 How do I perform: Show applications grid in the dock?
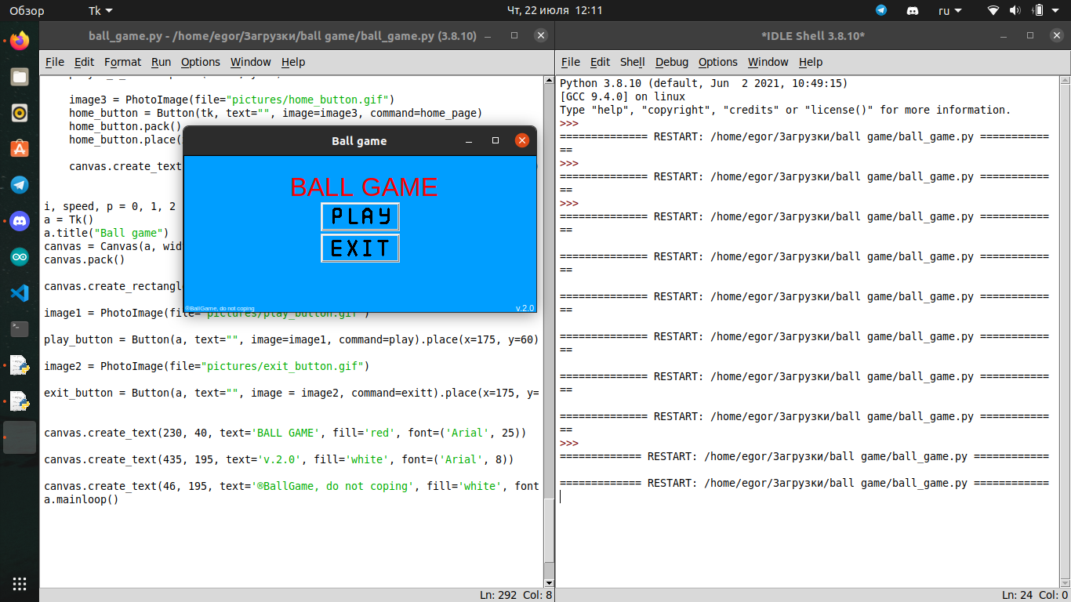point(20,583)
